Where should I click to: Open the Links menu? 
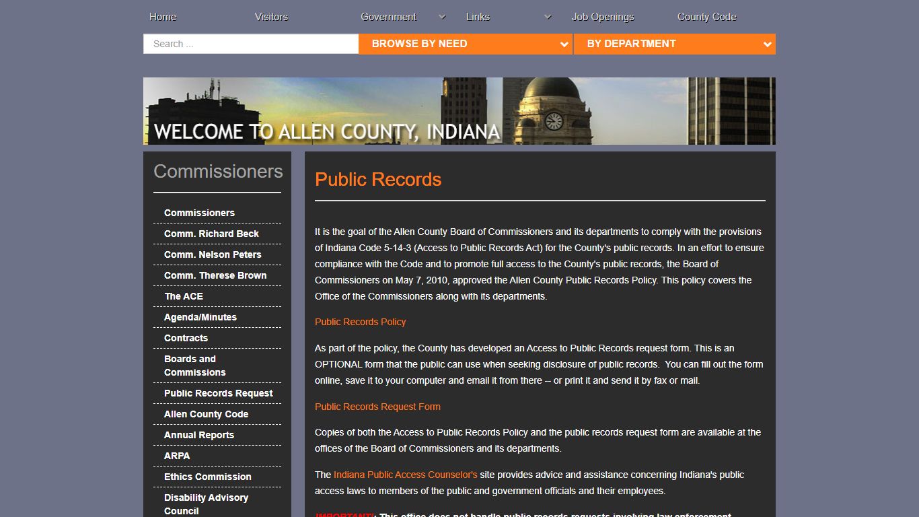[478, 17]
